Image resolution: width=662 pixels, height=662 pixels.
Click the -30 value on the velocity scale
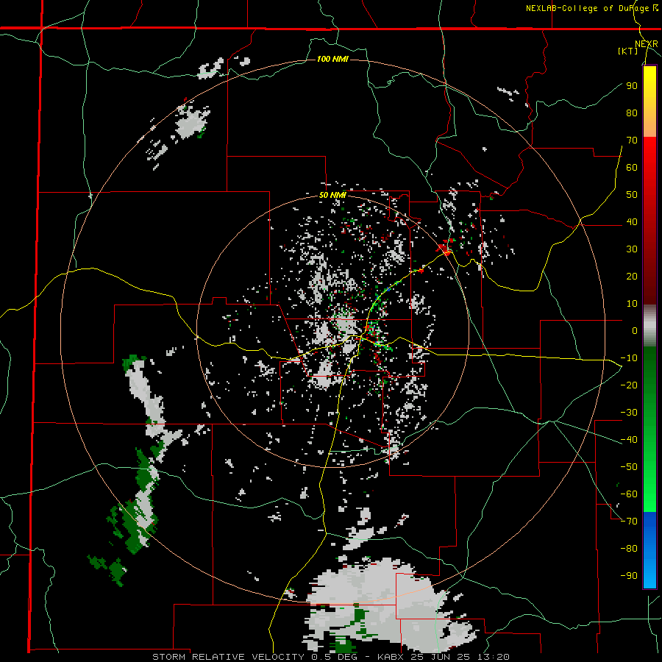pos(629,413)
